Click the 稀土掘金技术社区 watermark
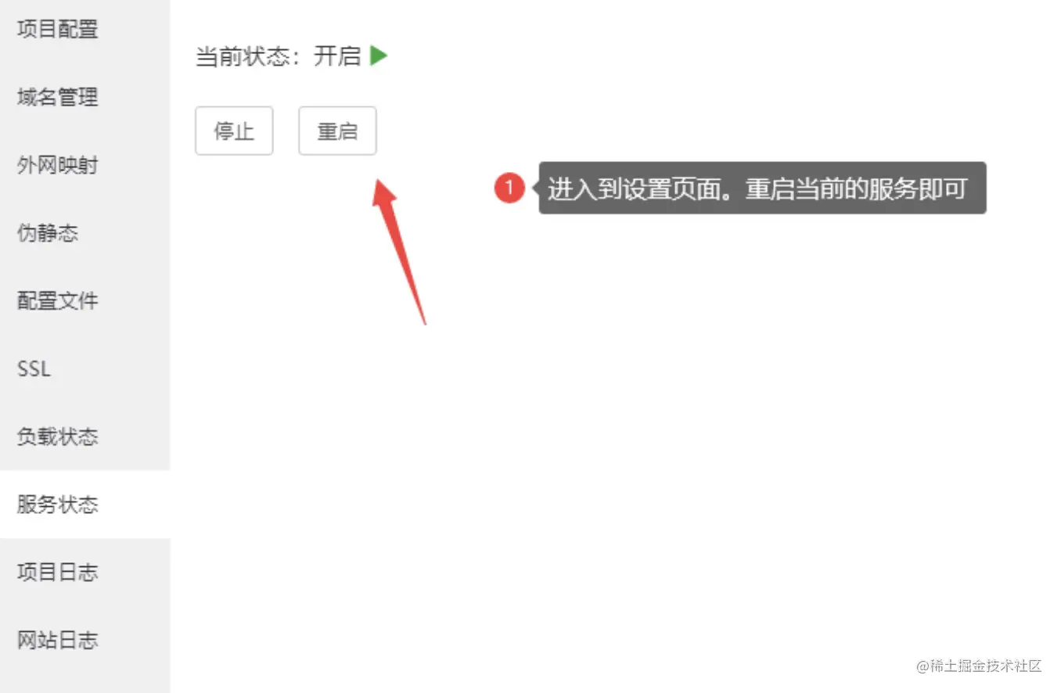This screenshot has height=693, width=1061. 980,666
